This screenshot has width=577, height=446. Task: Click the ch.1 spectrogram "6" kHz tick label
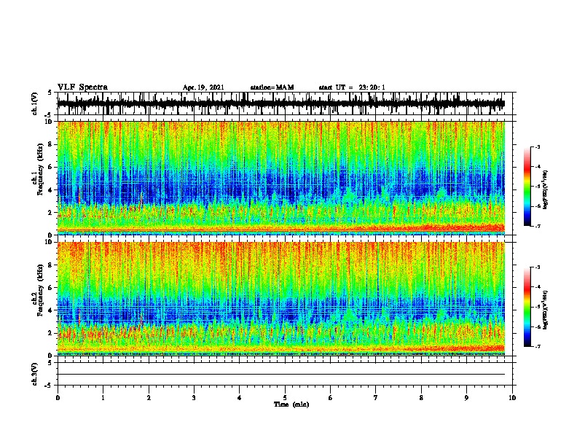[x=51, y=167]
